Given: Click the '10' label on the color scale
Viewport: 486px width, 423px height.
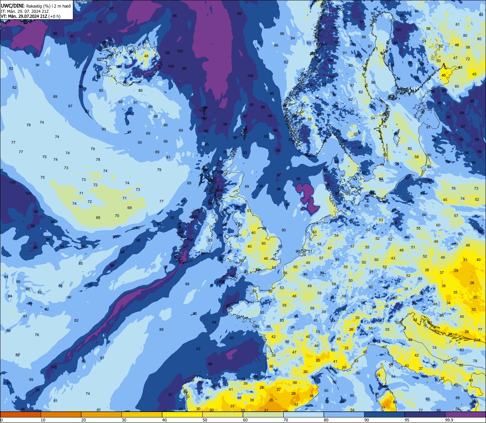Looking at the screenshot, I should (43, 420).
